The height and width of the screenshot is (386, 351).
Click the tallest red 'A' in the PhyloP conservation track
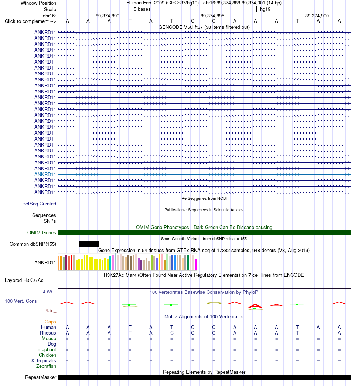click(255, 306)
